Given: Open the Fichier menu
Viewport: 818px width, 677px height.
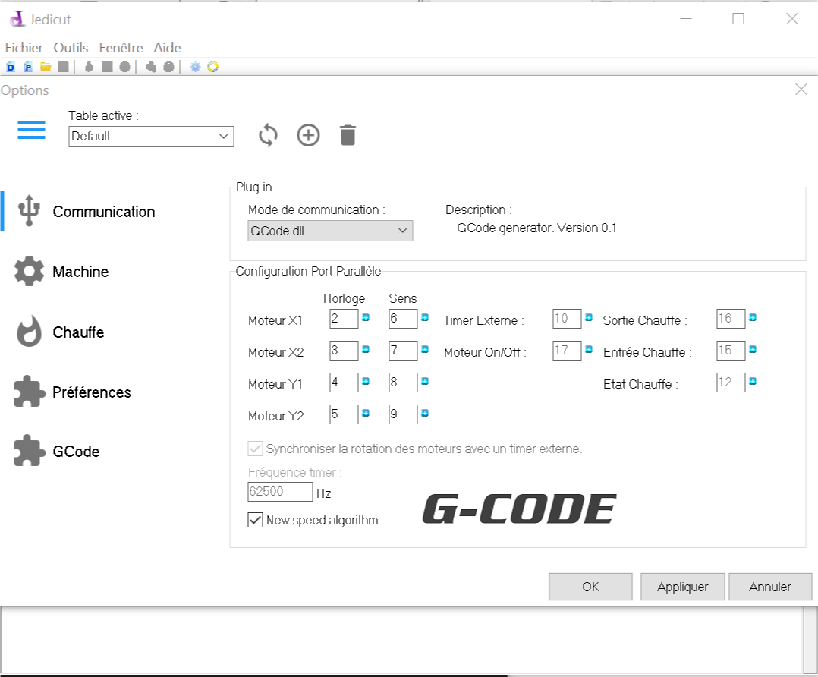Looking at the screenshot, I should pos(24,47).
